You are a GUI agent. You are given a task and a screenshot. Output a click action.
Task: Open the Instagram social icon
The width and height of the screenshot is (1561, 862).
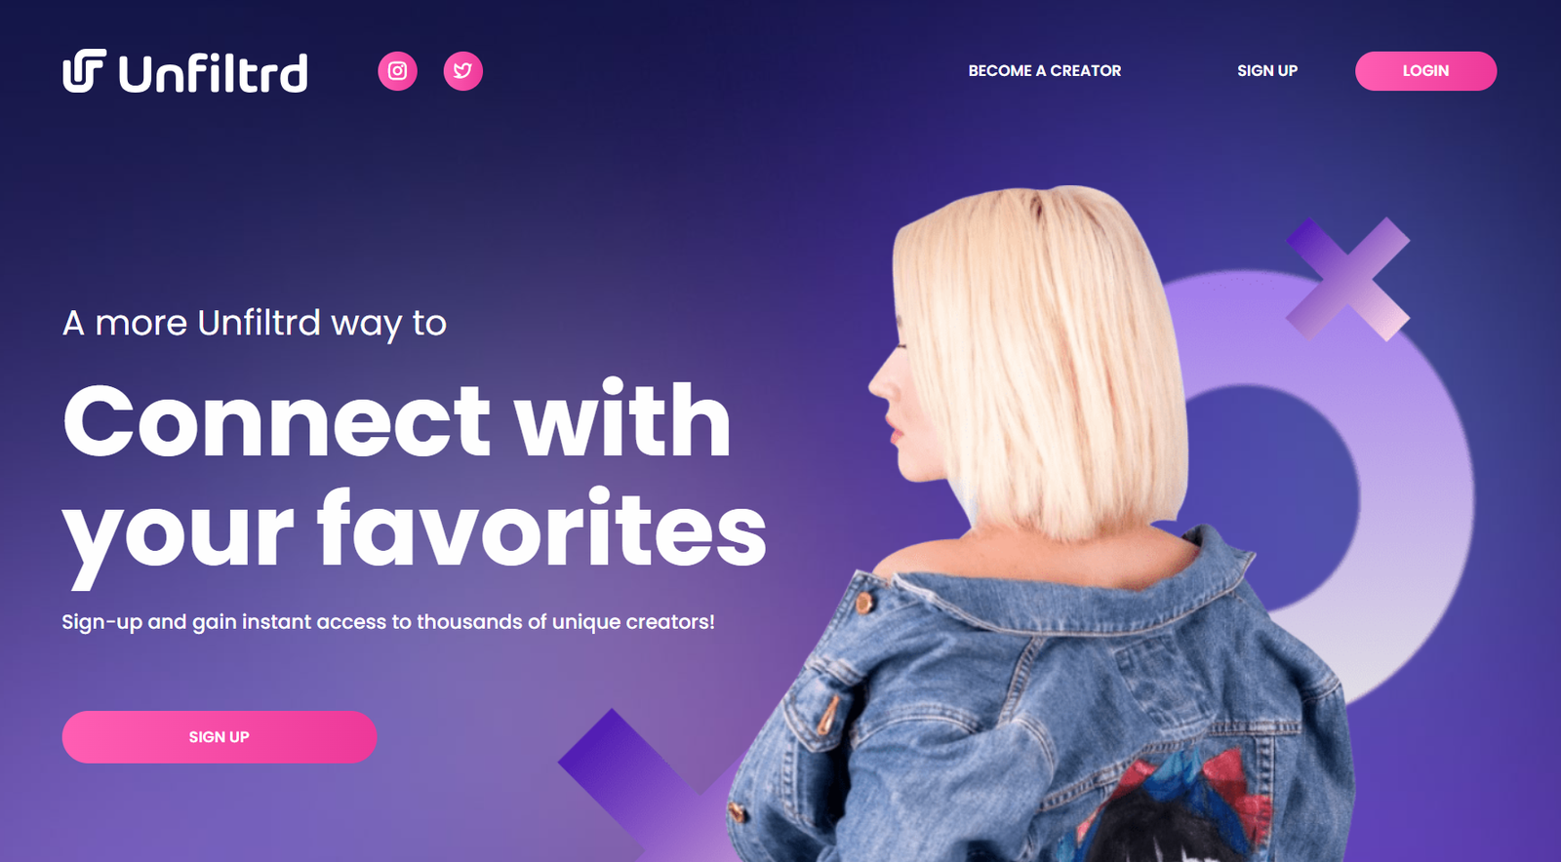click(397, 71)
